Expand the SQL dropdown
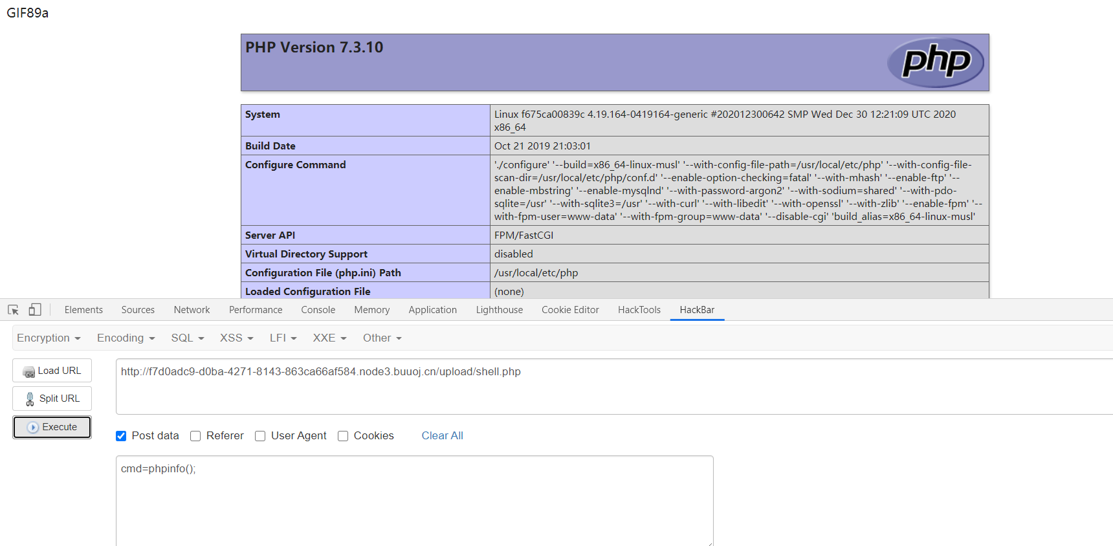Image resolution: width=1113 pixels, height=546 pixels. pyautogui.click(x=188, y=338)
